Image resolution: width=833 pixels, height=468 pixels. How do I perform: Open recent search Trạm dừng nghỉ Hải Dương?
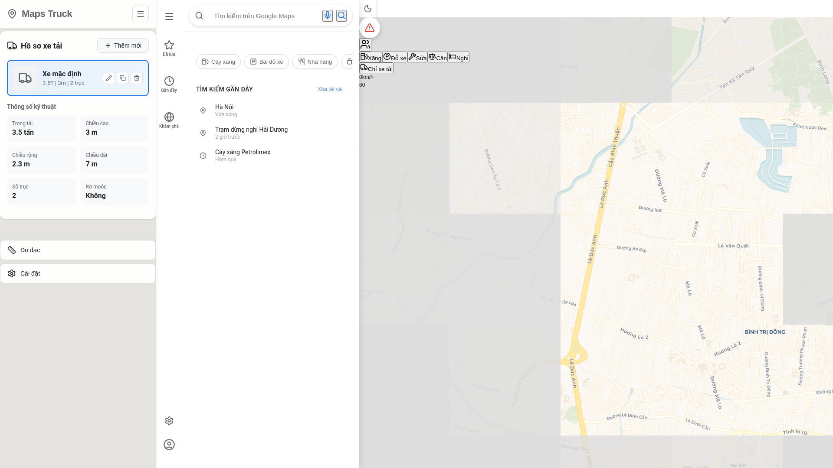pos(271,133)
